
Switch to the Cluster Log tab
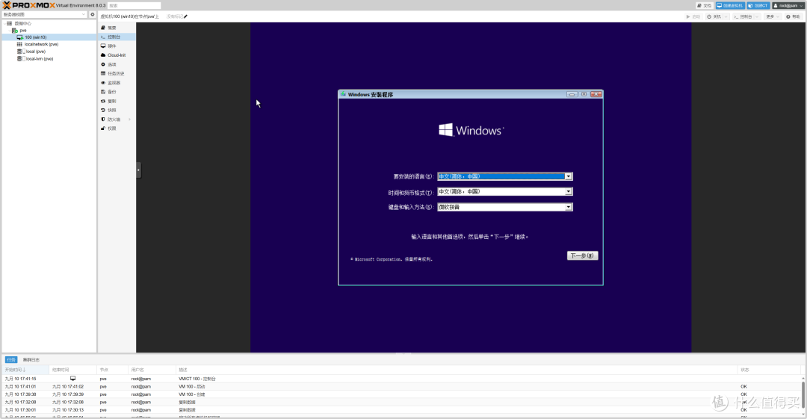(x=31, y=360)
